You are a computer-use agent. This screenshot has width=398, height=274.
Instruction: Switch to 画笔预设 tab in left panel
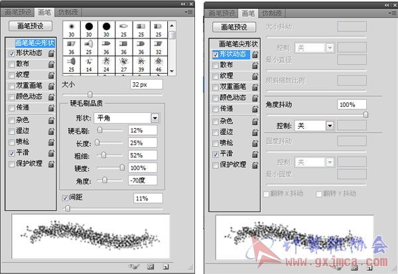pos(19,12)
